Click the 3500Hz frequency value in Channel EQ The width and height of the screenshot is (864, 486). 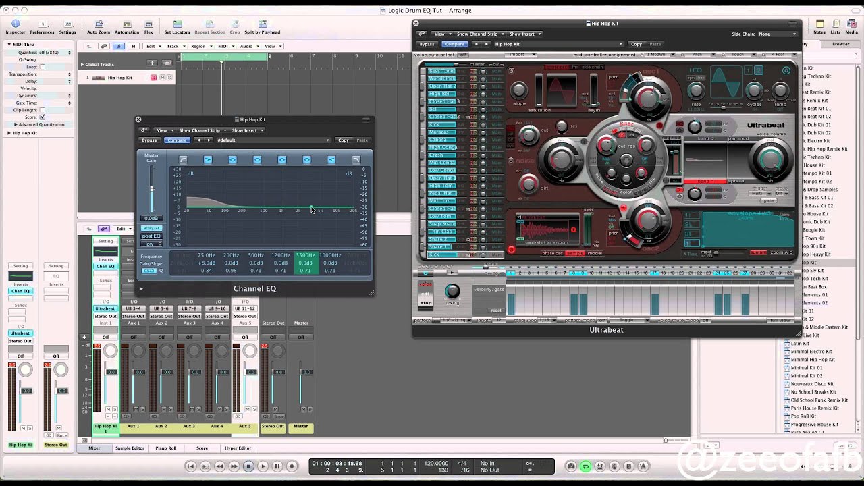coord(305,255)
